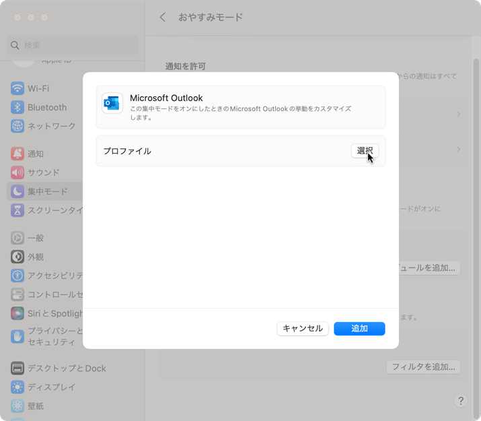This screenshot has width=481, height=421.
Task: Click the 通知 bell icon
Action: click(x=17, y=154)
